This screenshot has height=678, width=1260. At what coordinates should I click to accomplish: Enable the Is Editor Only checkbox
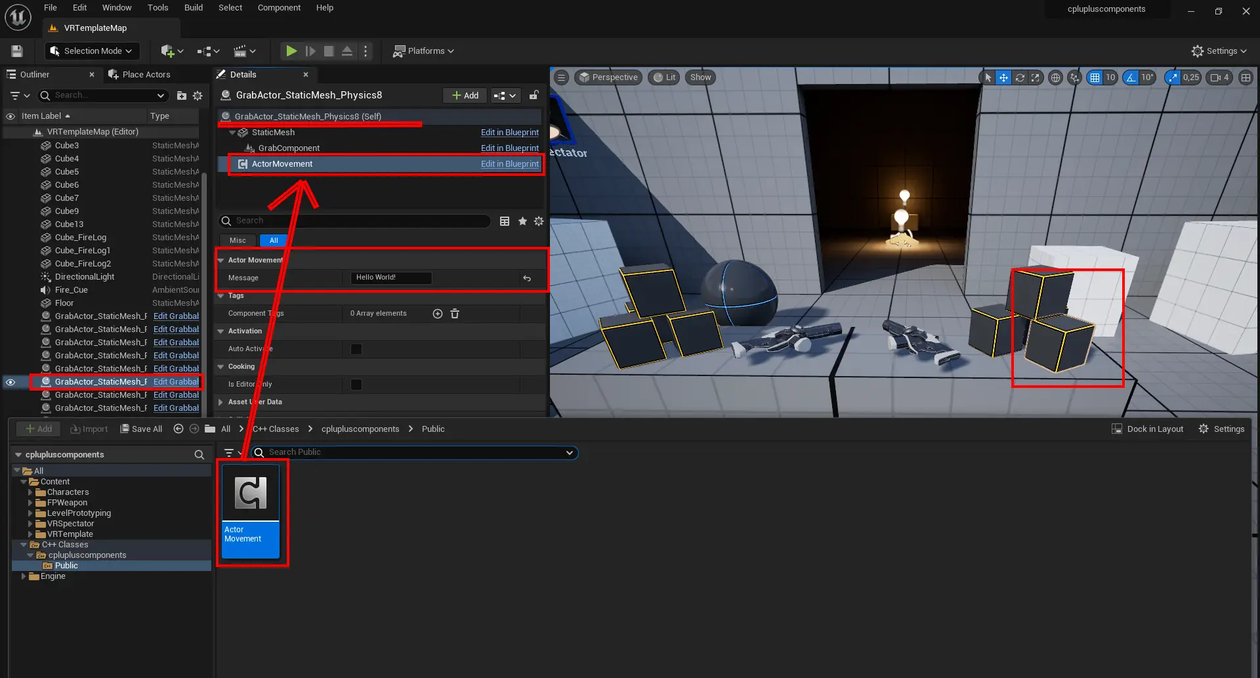click(356, 384)
